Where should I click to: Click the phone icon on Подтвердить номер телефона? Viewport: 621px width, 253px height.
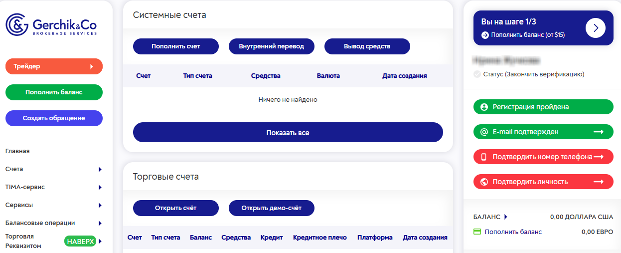coord(483,157)
